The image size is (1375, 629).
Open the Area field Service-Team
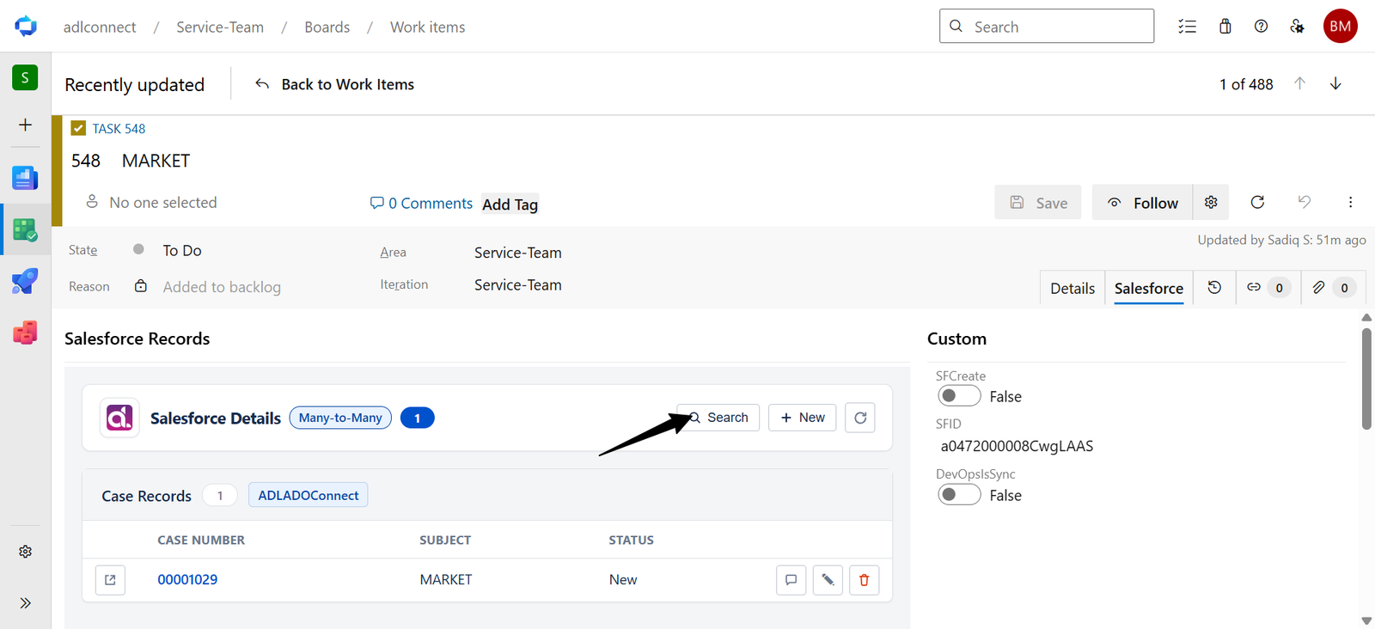coord(518,253)
